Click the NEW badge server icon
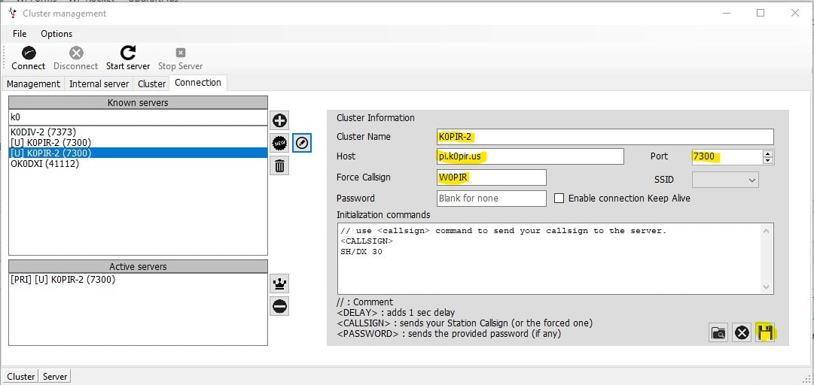The width and height of the screenshot is (814, 385). coord(279,143)
